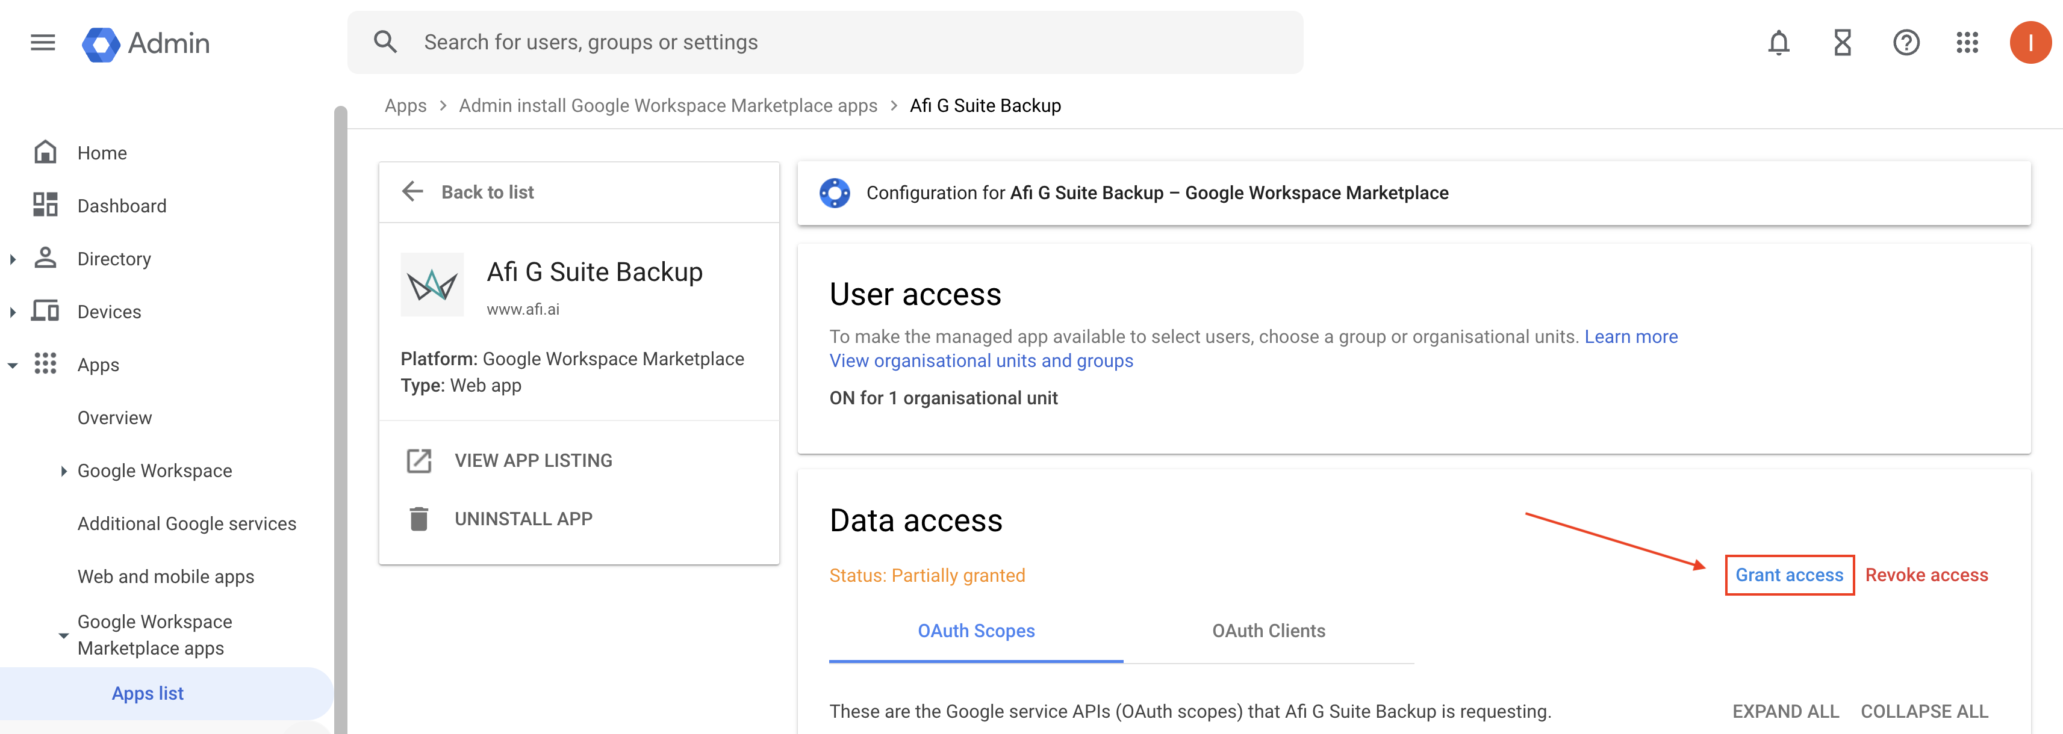
Task: Select the OAuth Scopes tab
Action: pyautogui.click(x=975, y=631)
